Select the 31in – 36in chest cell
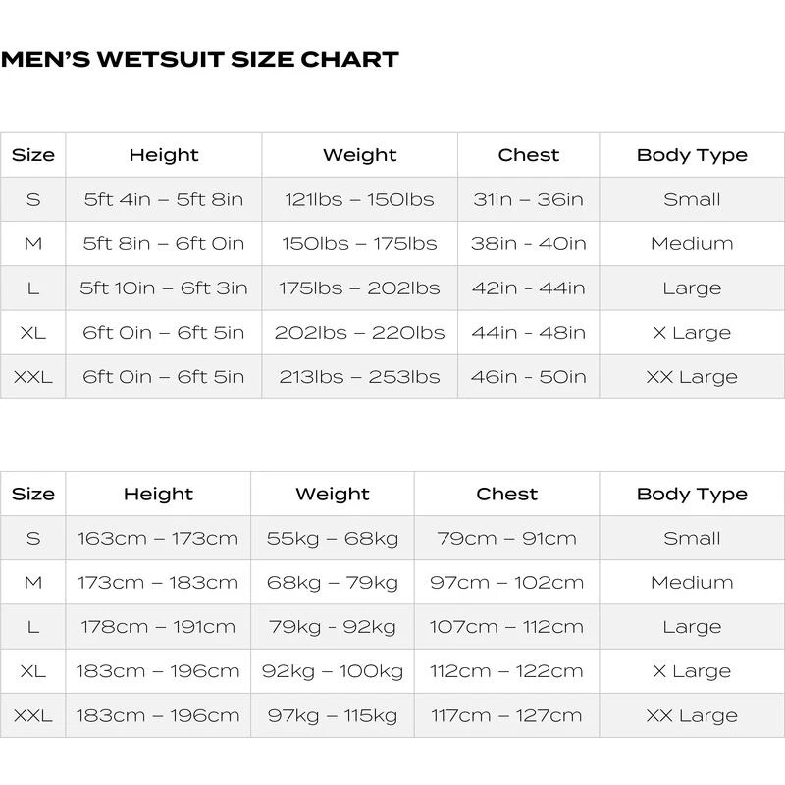Viewport: 785px width, 785px height. click(528, 199)
